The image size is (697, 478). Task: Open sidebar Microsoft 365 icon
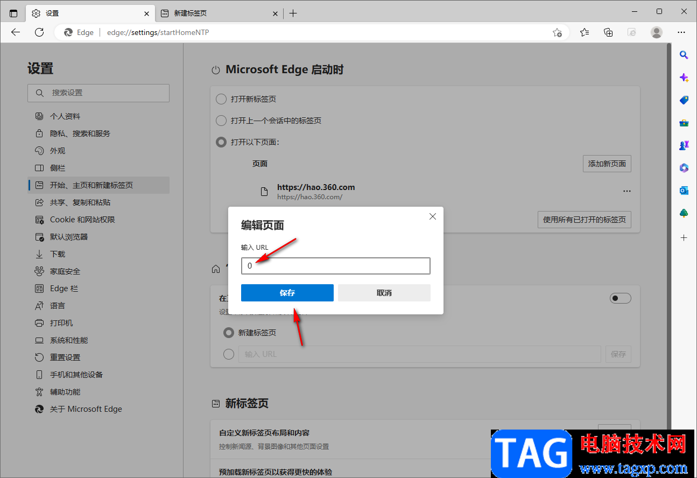click(684, 168)
